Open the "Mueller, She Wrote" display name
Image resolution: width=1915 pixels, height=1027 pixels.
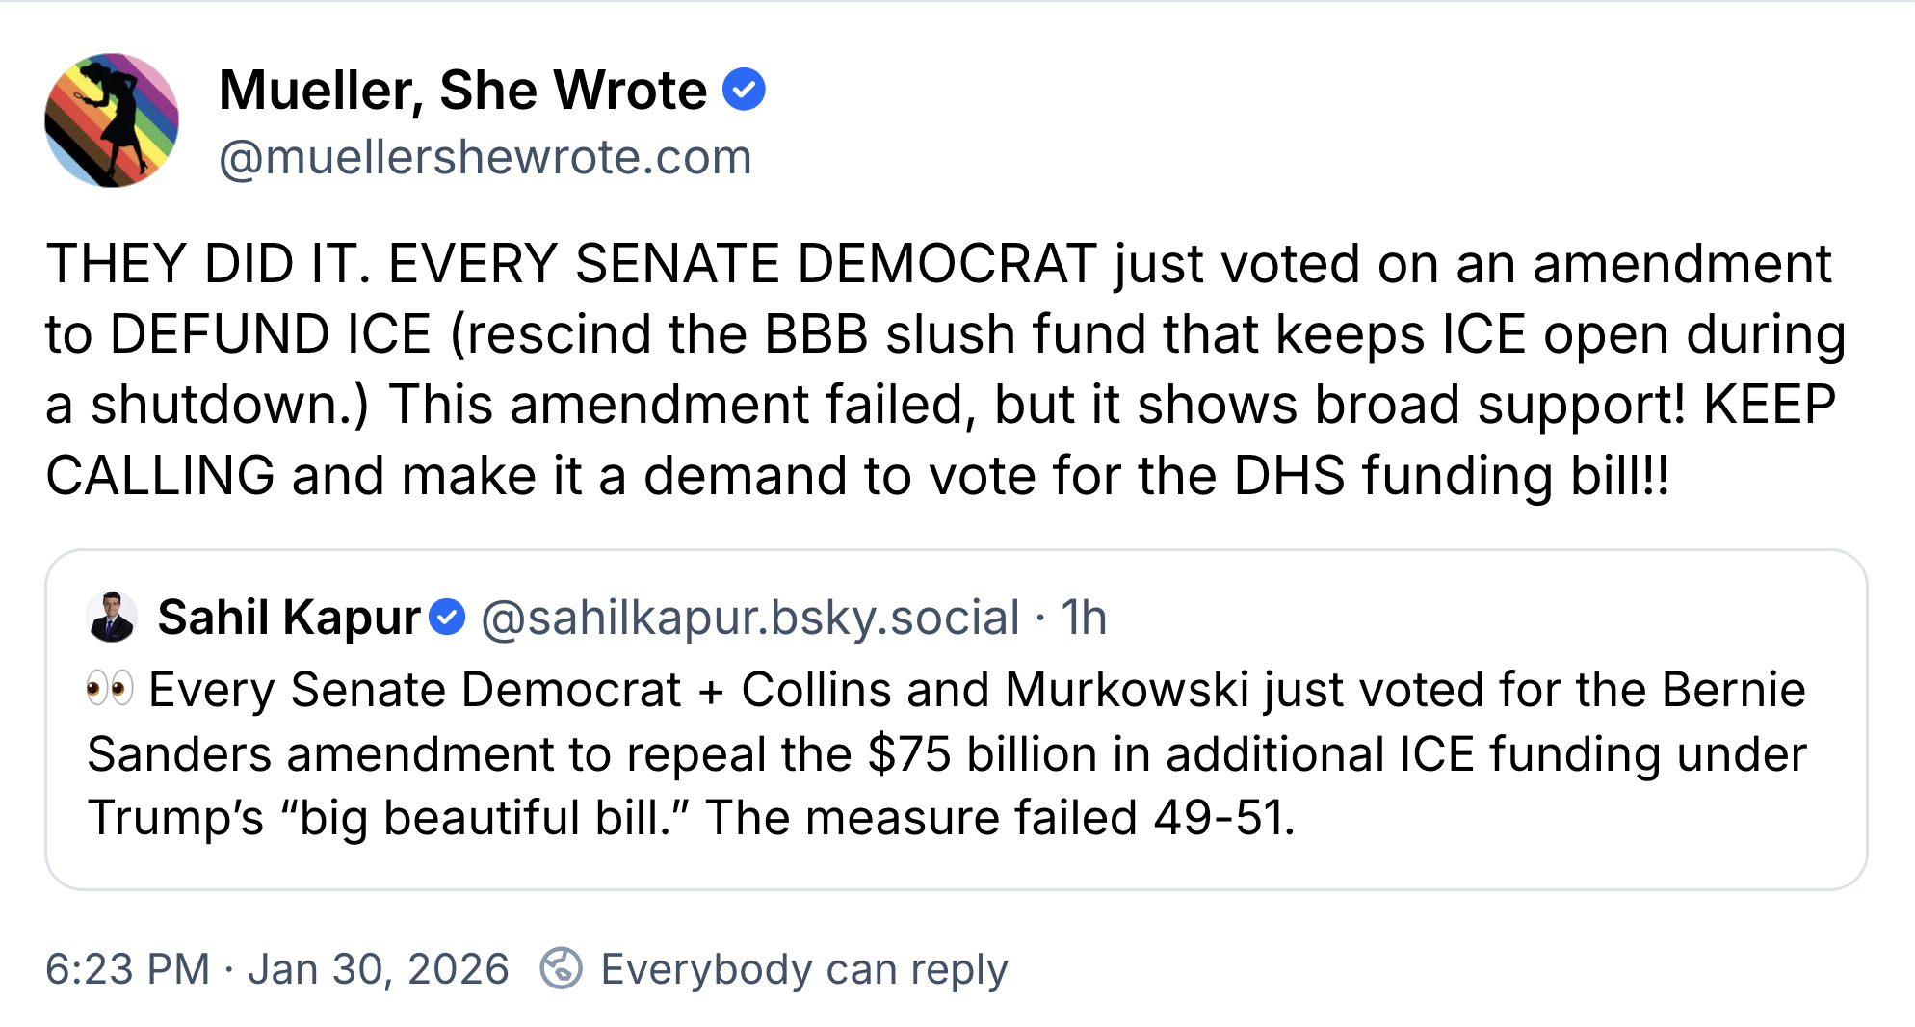tap(462, 91)
